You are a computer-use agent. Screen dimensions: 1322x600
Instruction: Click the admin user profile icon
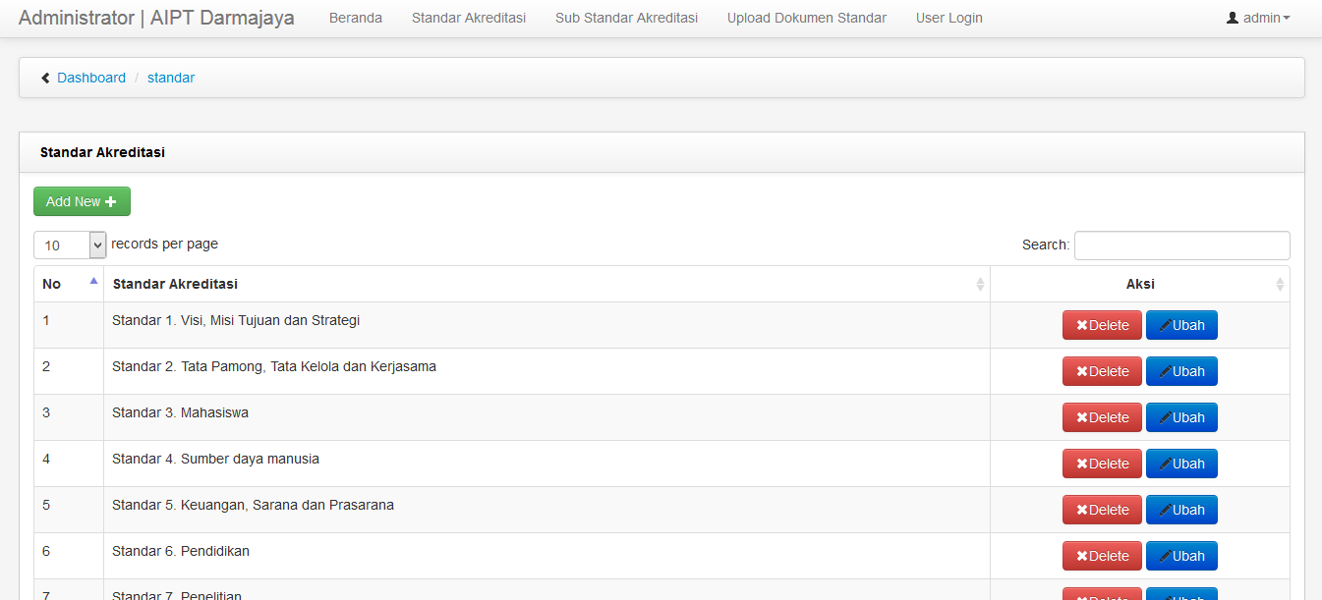click(1233, 18)
